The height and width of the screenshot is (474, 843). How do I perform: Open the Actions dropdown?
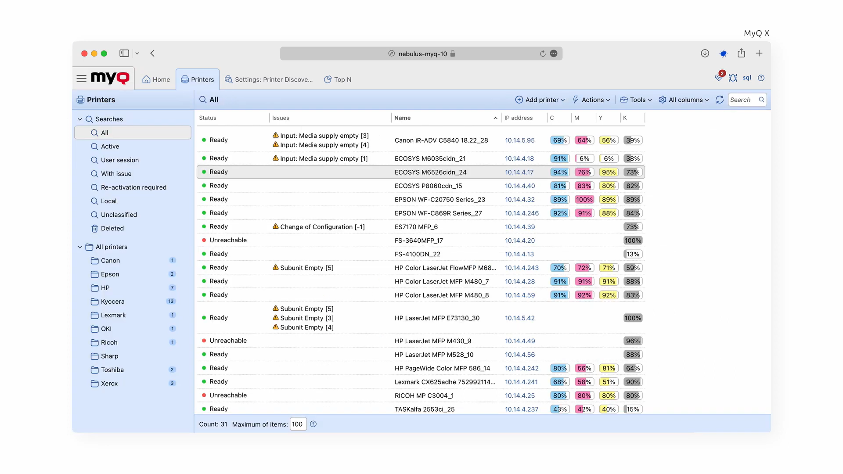pyautogui.click(x=591, y=100)
